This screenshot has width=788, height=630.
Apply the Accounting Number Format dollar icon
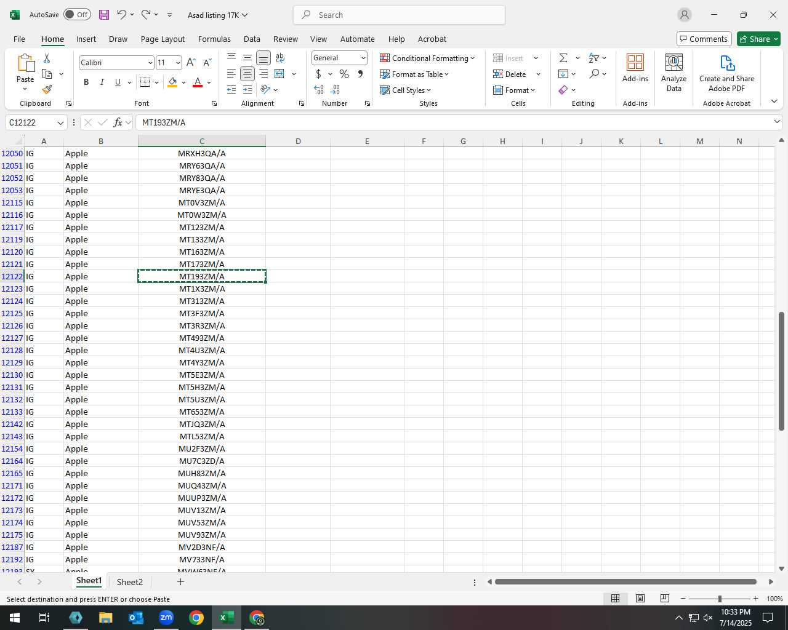318,74
